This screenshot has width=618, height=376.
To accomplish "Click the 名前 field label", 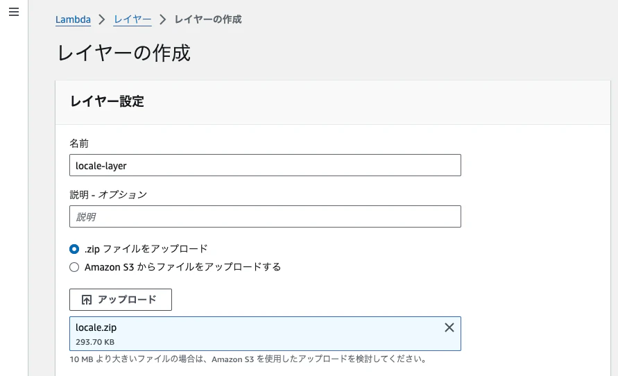I will pyautogui.click(x=79, y=144).
